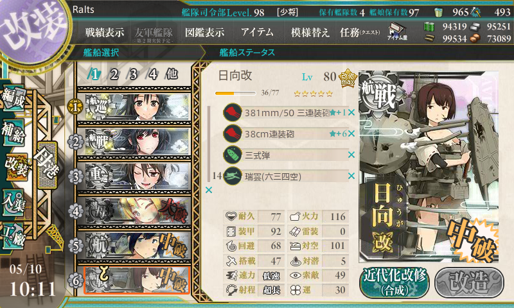Screen dimensions: 514x308
Task: Switch to the 他 (other) ships tab
Action: coord(172,74)
